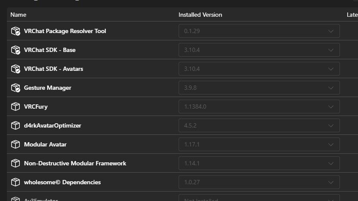Click the Name column header
This screenshot has width=358, height=201.
(x=18, y=15)
